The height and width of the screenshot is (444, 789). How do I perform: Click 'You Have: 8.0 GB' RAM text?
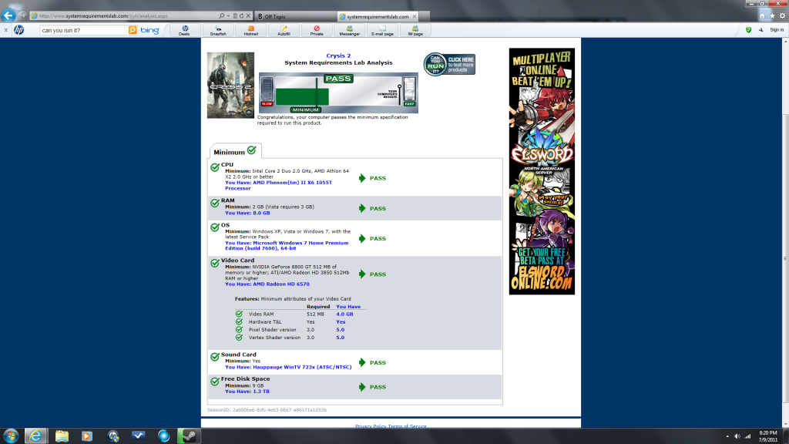coord(247,213)
